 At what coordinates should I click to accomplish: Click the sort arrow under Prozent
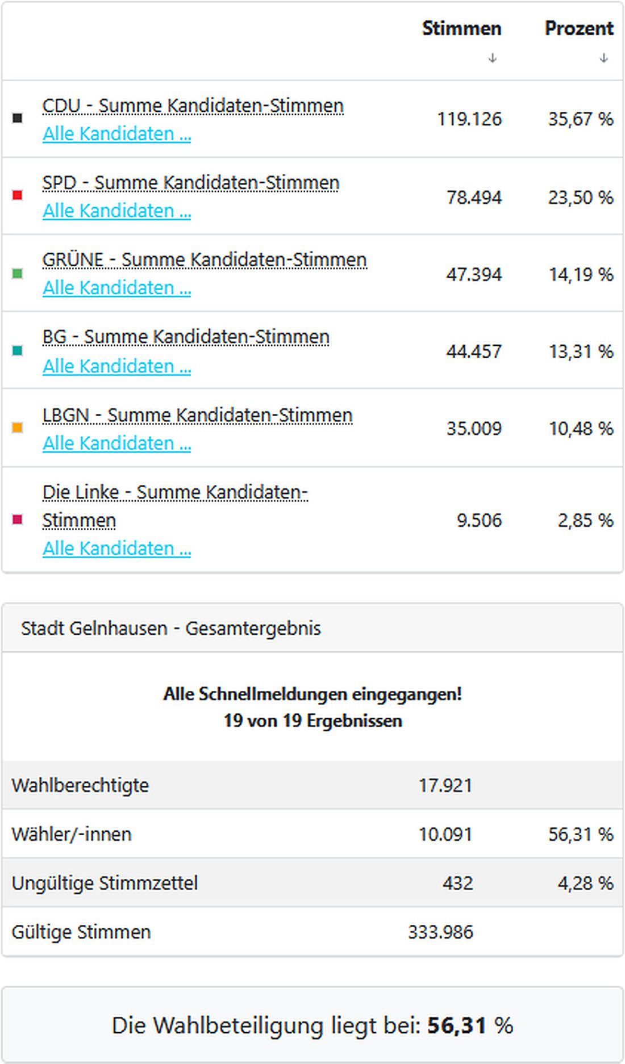(602, 57)
